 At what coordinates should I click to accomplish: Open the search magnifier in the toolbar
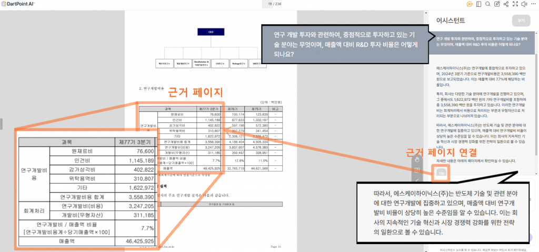tap(487, 4)
